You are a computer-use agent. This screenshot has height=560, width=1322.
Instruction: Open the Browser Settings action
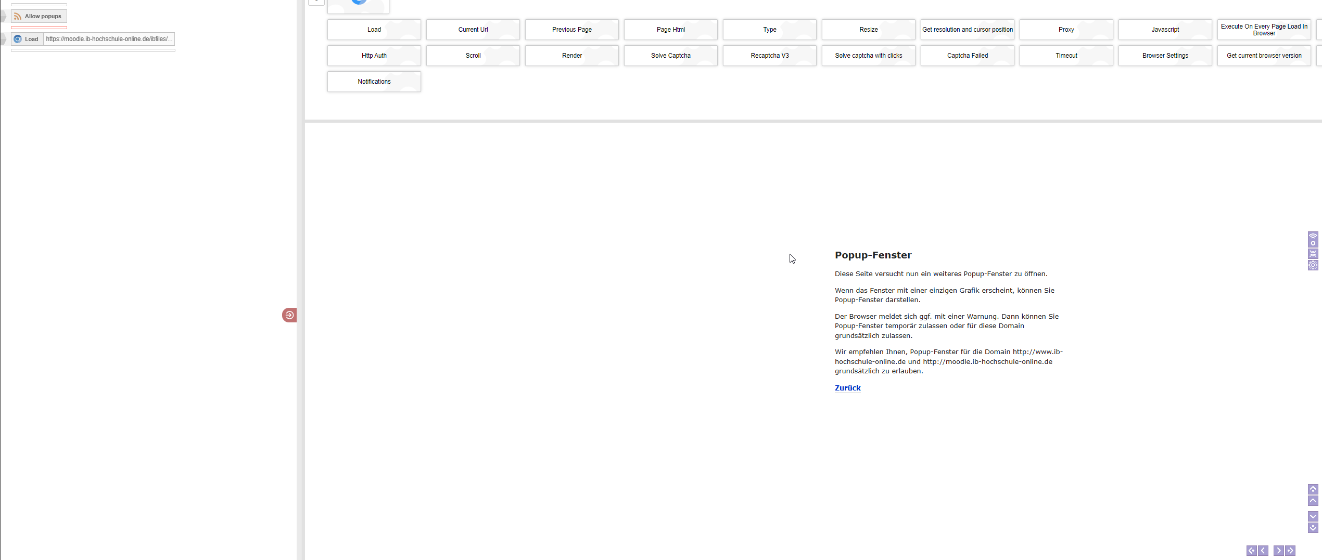pyautogui.click(x=1165, y=56)
